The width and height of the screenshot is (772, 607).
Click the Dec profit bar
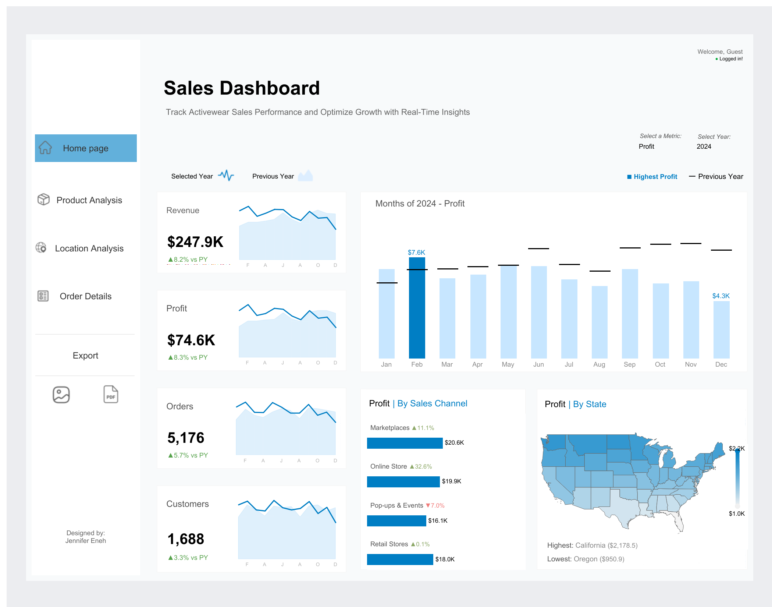[x=721, y=329]
